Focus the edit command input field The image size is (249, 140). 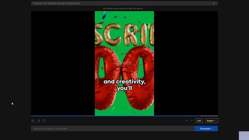click(113, 129)
